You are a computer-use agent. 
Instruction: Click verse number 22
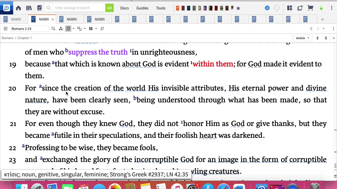pyautogui.click(x=12, y=148)
